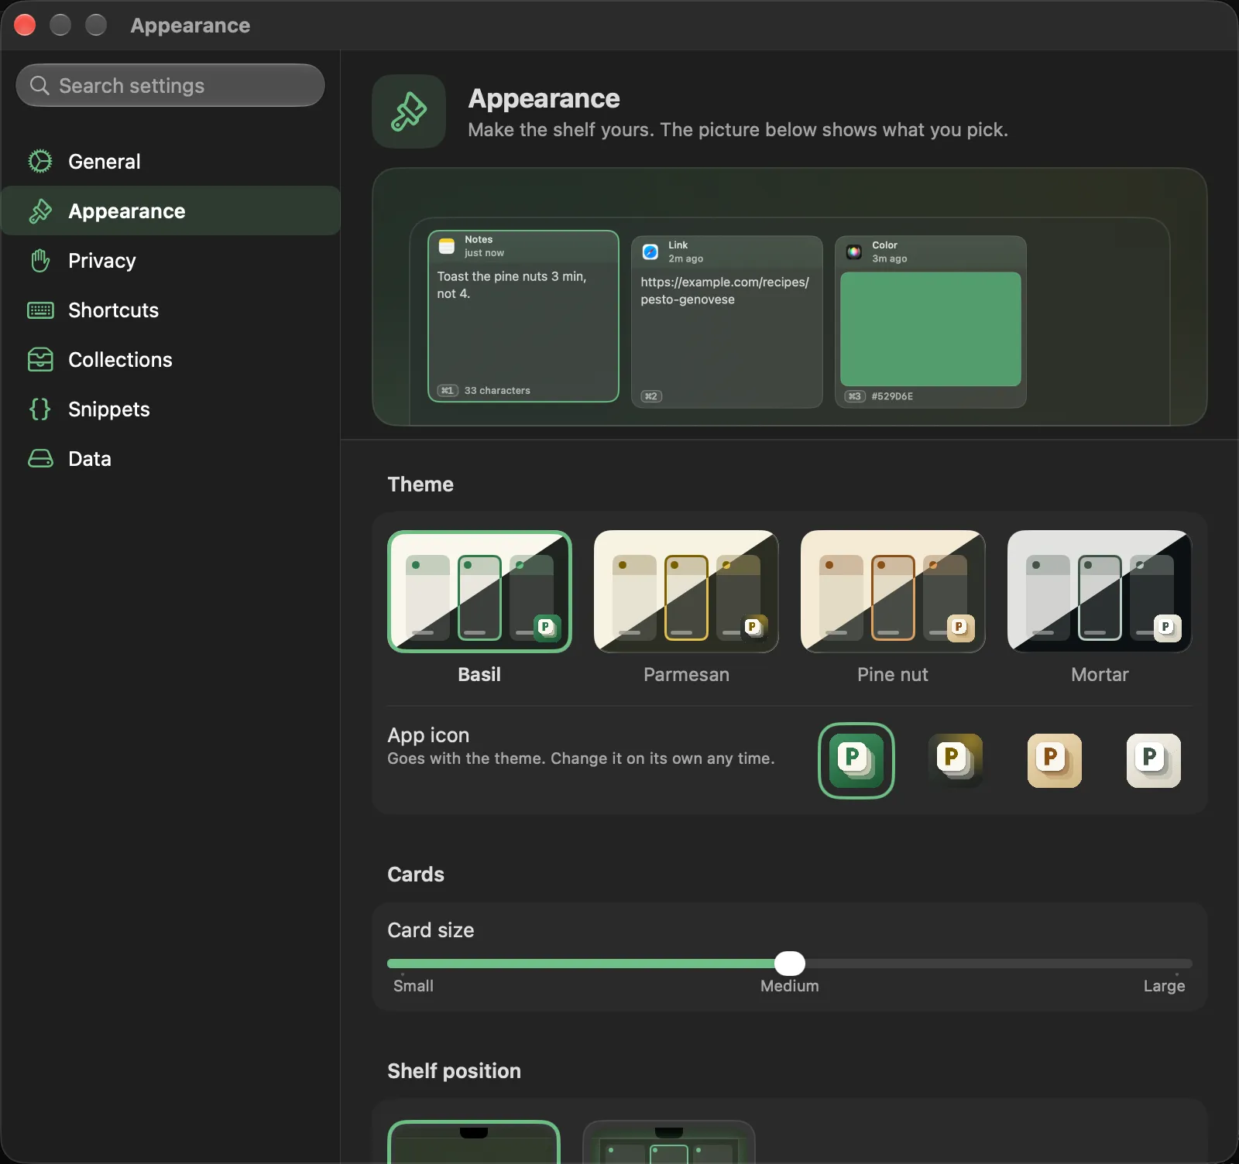Click the green color swatch in Color card
The image size is (1239, 1164).
pyautogui.click(x=931, y=329)
